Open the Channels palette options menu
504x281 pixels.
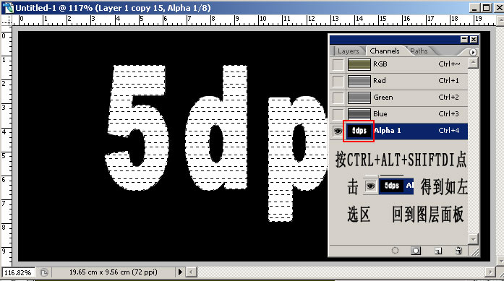pyautogui.click(x=472, y=52)
